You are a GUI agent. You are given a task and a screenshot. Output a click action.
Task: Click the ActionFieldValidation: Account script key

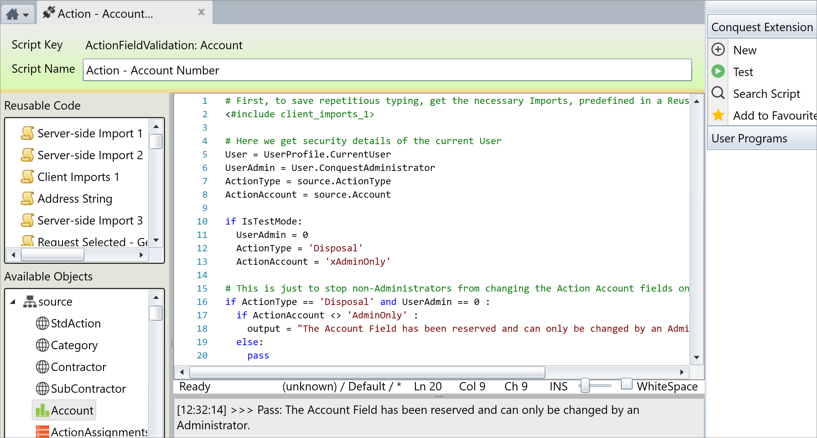point(164,45)
